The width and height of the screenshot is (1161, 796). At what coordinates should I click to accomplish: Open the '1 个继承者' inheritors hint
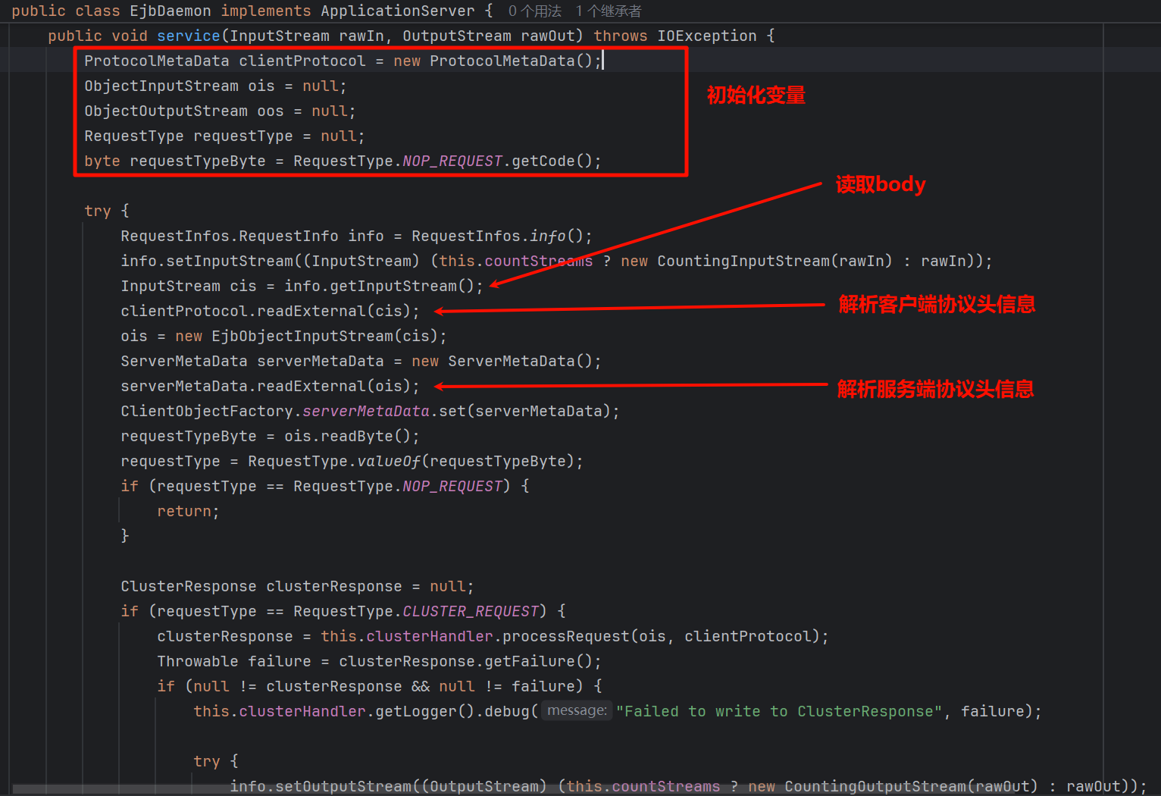coord(608,11)
